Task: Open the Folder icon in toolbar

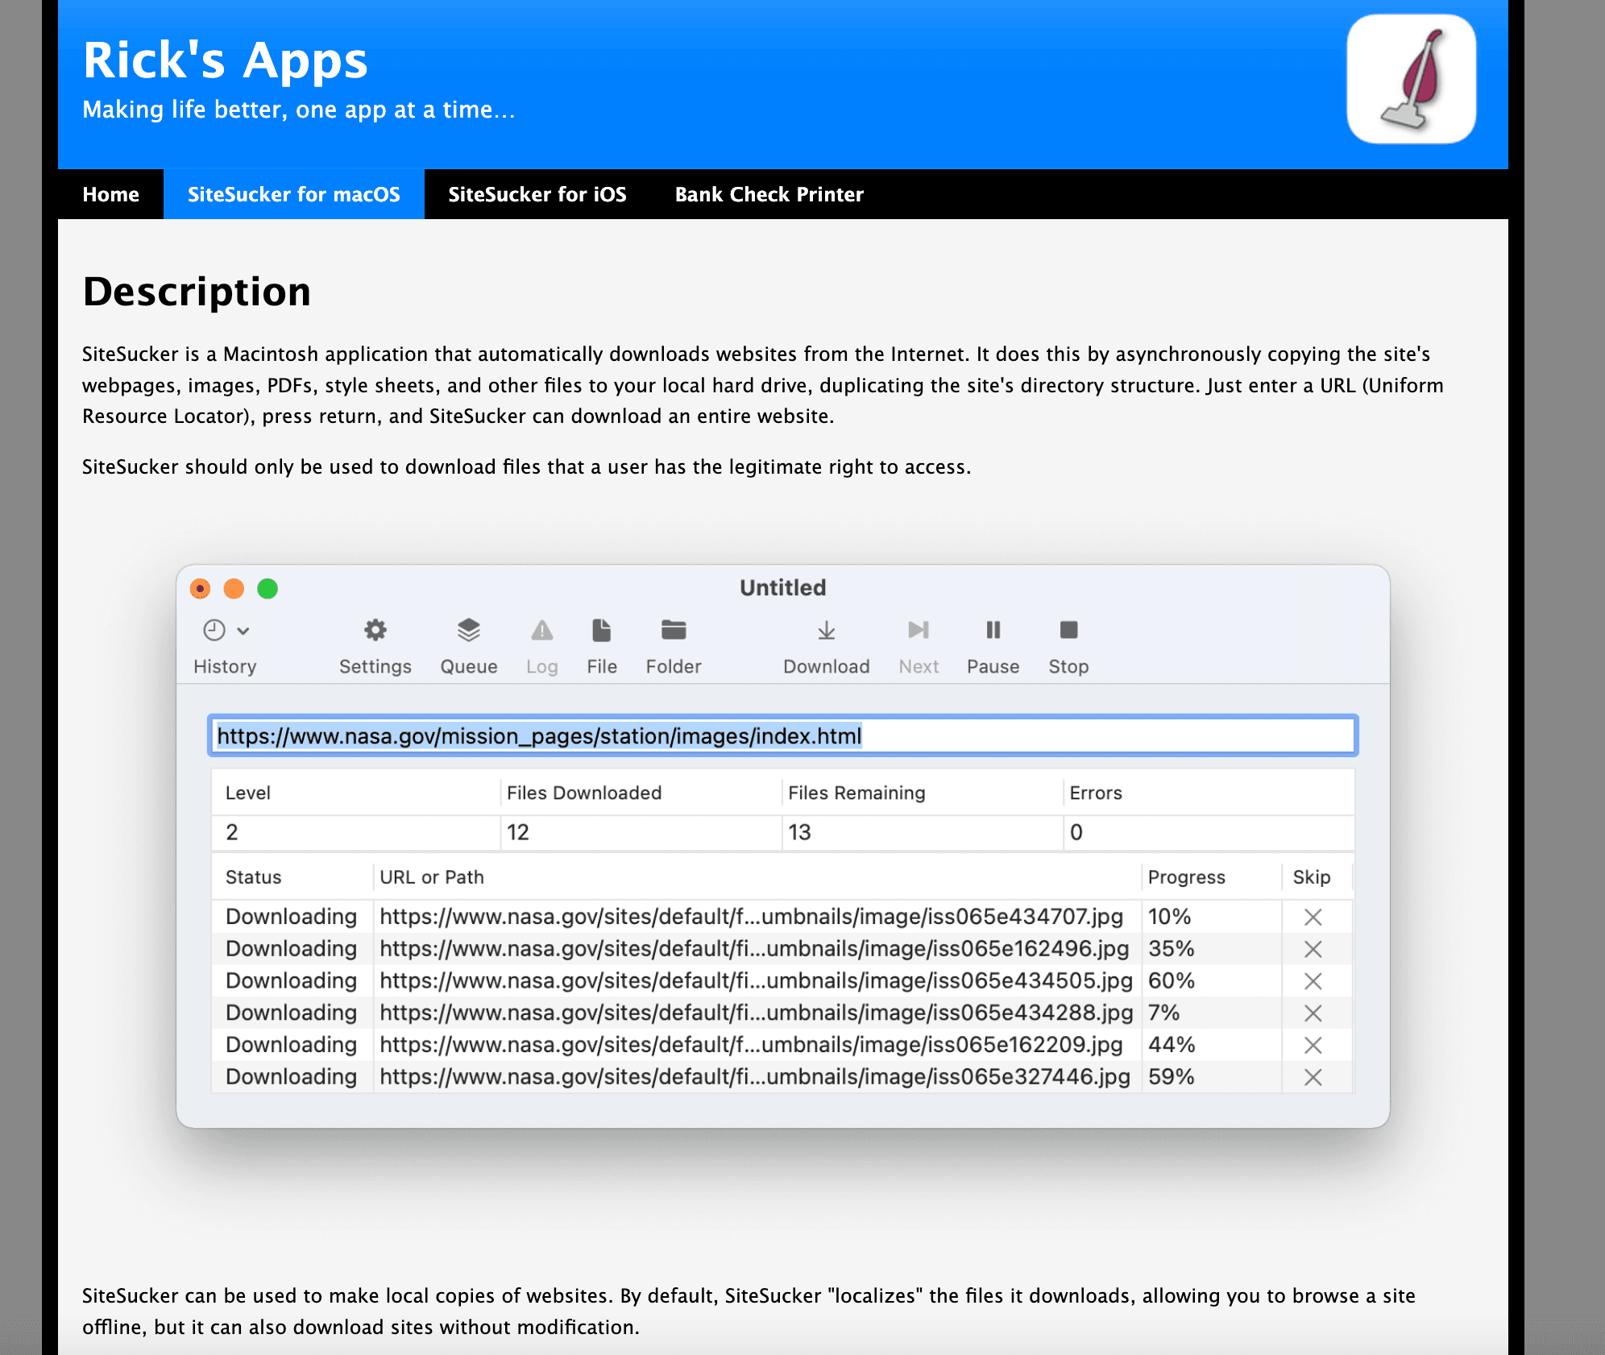Action: point(674,630)
